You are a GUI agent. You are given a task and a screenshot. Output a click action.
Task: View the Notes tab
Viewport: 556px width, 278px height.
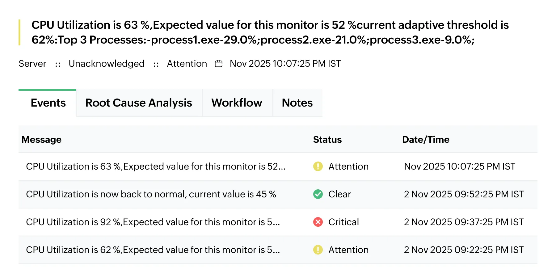(x=297, y=103)
